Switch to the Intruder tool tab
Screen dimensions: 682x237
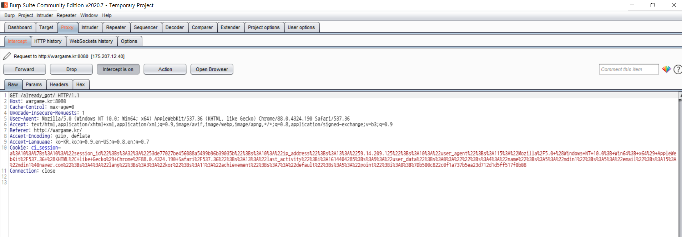coord(90,27)
